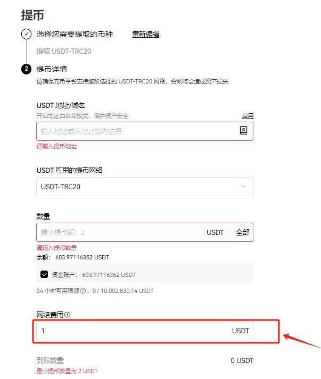This screenshot has height=379, width=321.
Task: Click the 全部 button in quantity field
Action: (x=242, y=232)
